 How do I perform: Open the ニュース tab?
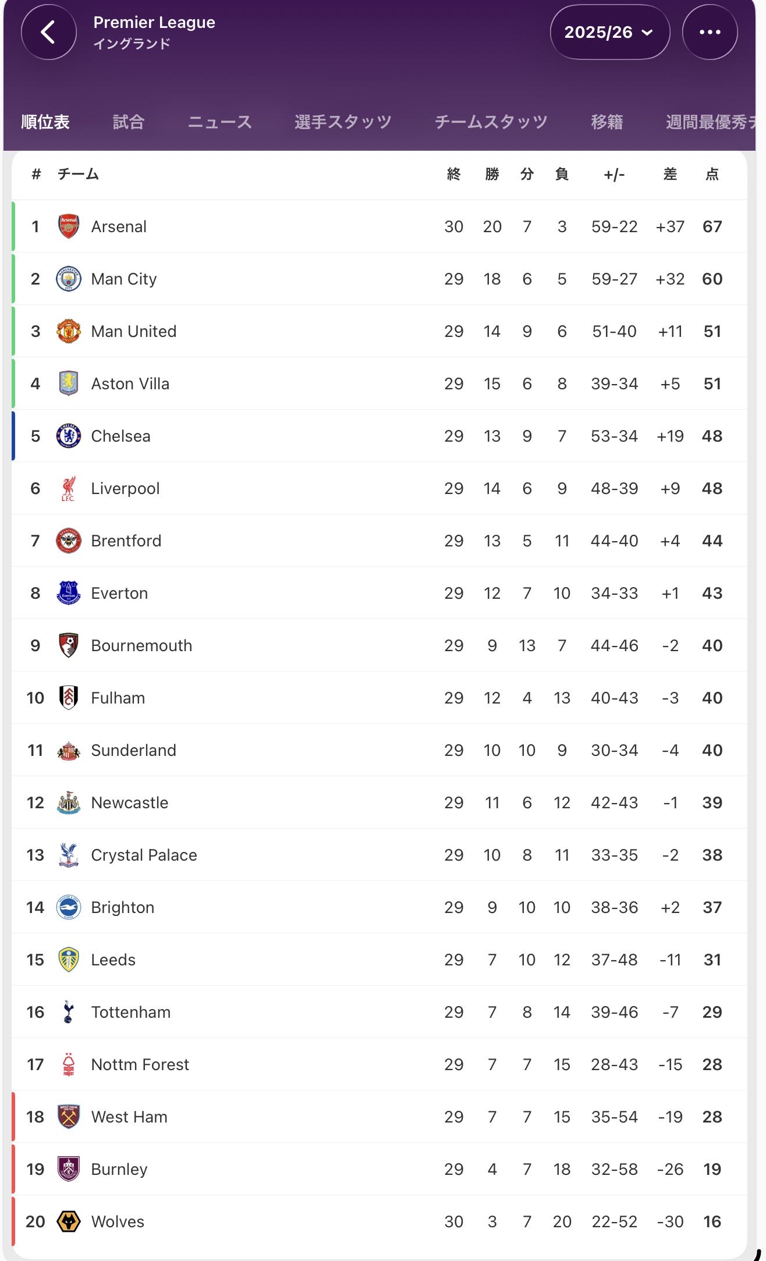coord(219,122)
